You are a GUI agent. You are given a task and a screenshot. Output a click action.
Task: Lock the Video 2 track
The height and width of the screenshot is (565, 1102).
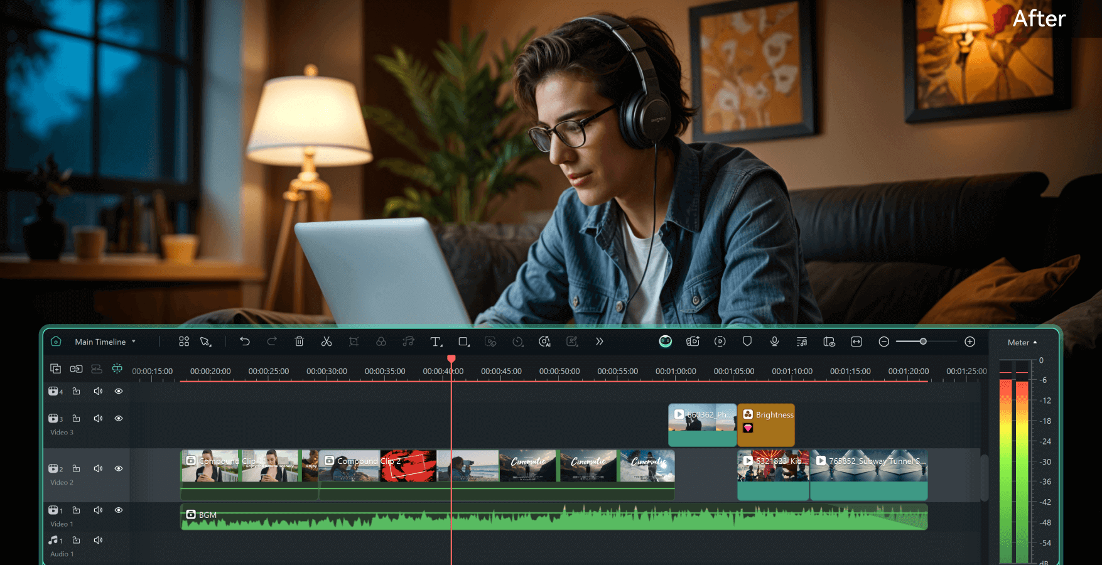[76, 468]
